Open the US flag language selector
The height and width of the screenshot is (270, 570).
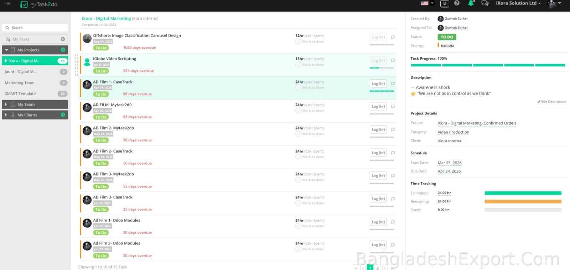(427, 3)
